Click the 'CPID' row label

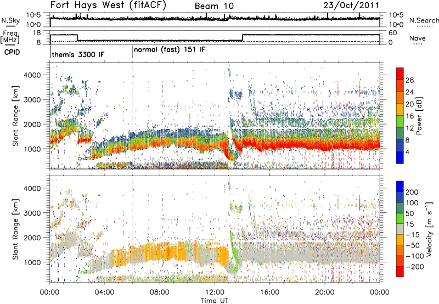[x=12, y=52]
